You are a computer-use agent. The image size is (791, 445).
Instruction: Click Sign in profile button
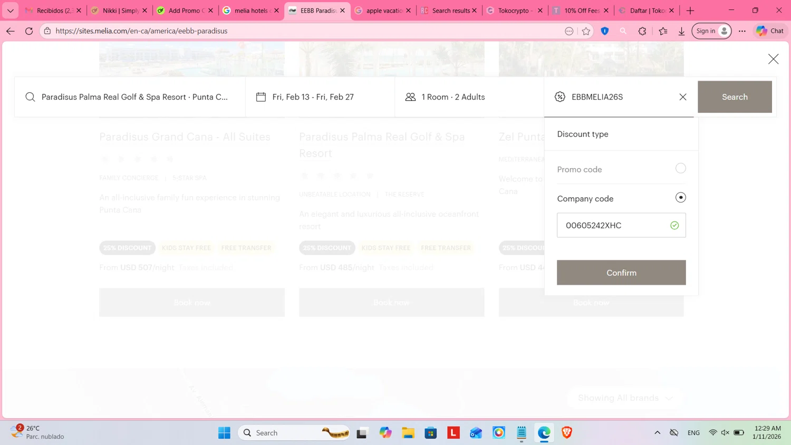point(712,31)
